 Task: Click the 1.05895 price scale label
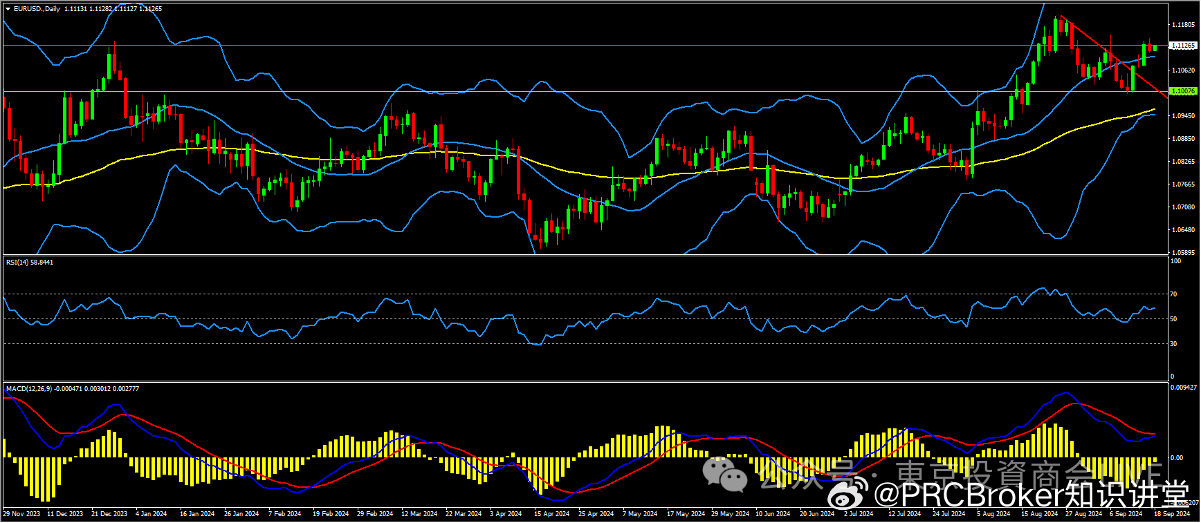pyautogui.click(x=1182, y=253)
